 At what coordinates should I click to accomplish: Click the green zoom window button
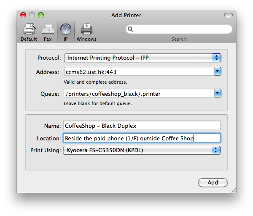(x=41, y=15)
